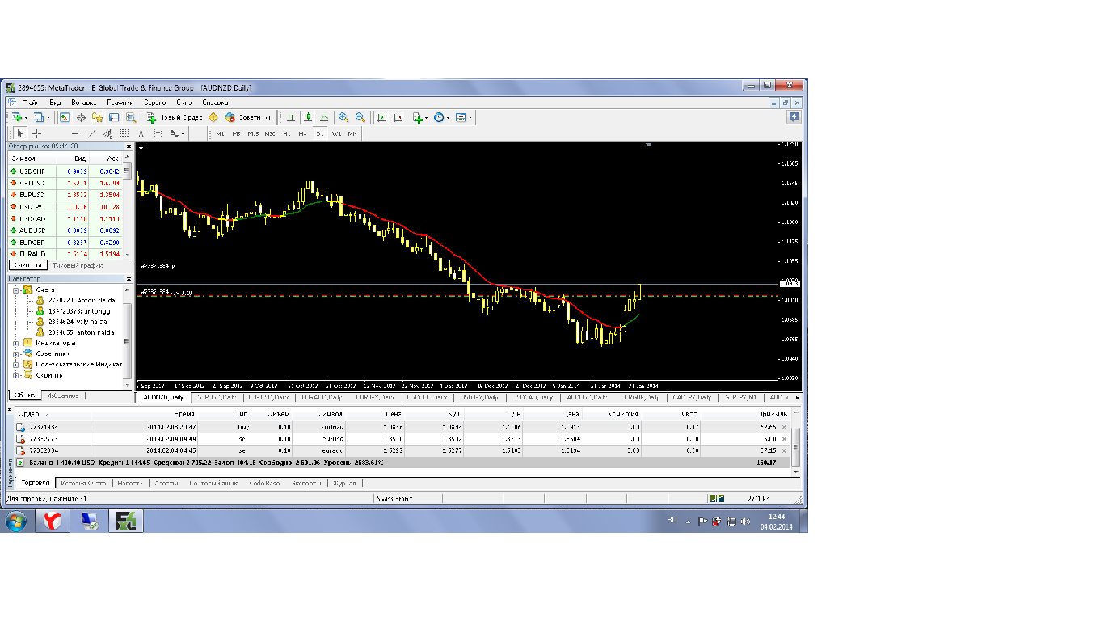The height and width of the screenshot is (621, 1104).
Task: Select the M1 timeframe button
Action: point(220,133)
